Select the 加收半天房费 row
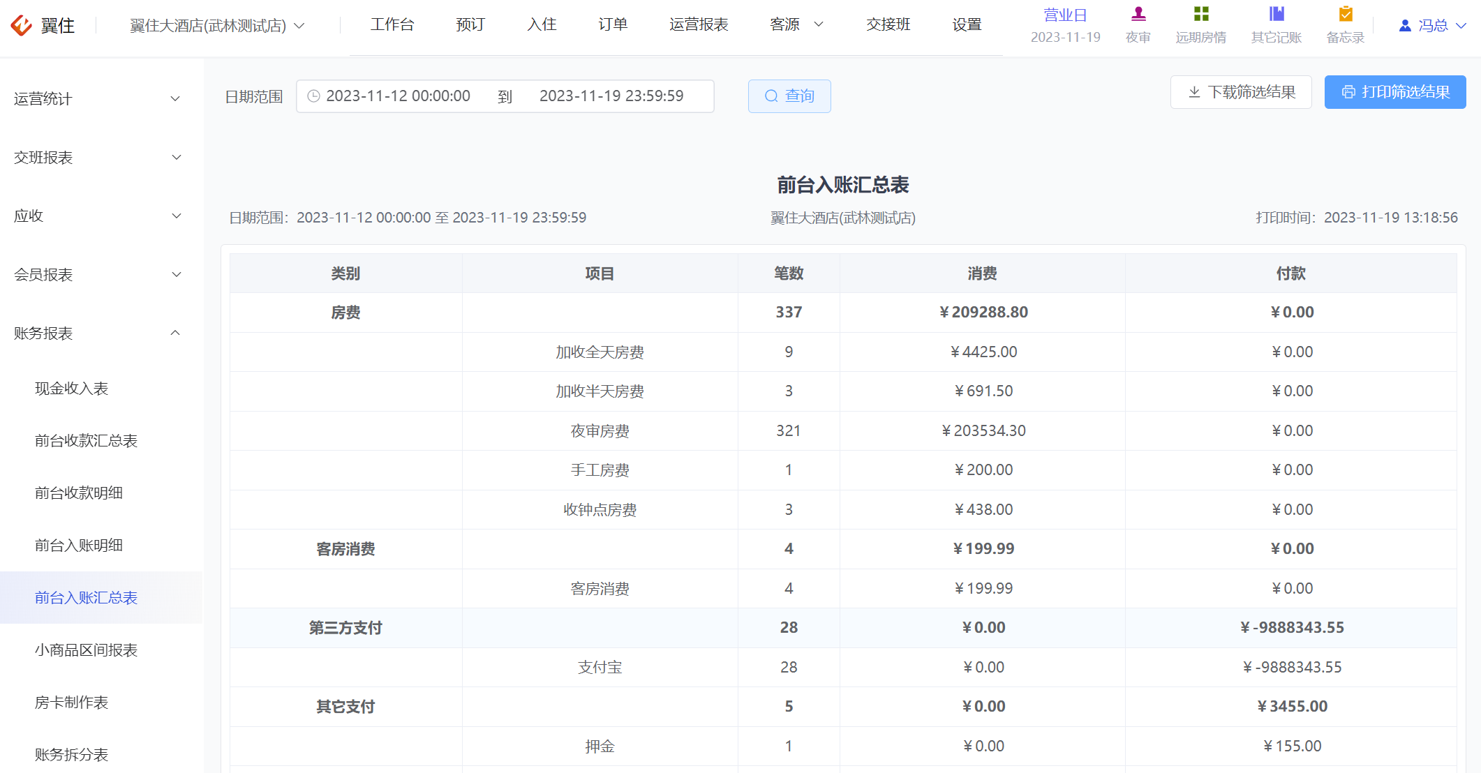Screen dimensions: 1481x773 (843, 391)
